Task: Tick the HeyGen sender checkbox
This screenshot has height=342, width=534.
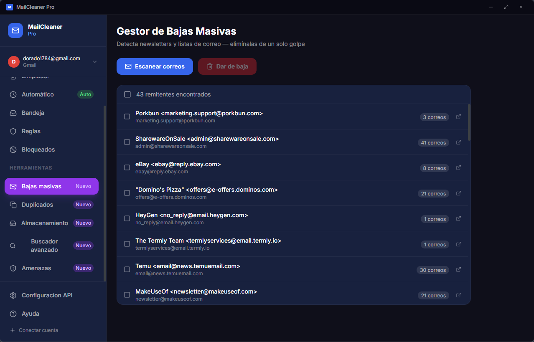Action: (x=127, y=218)
